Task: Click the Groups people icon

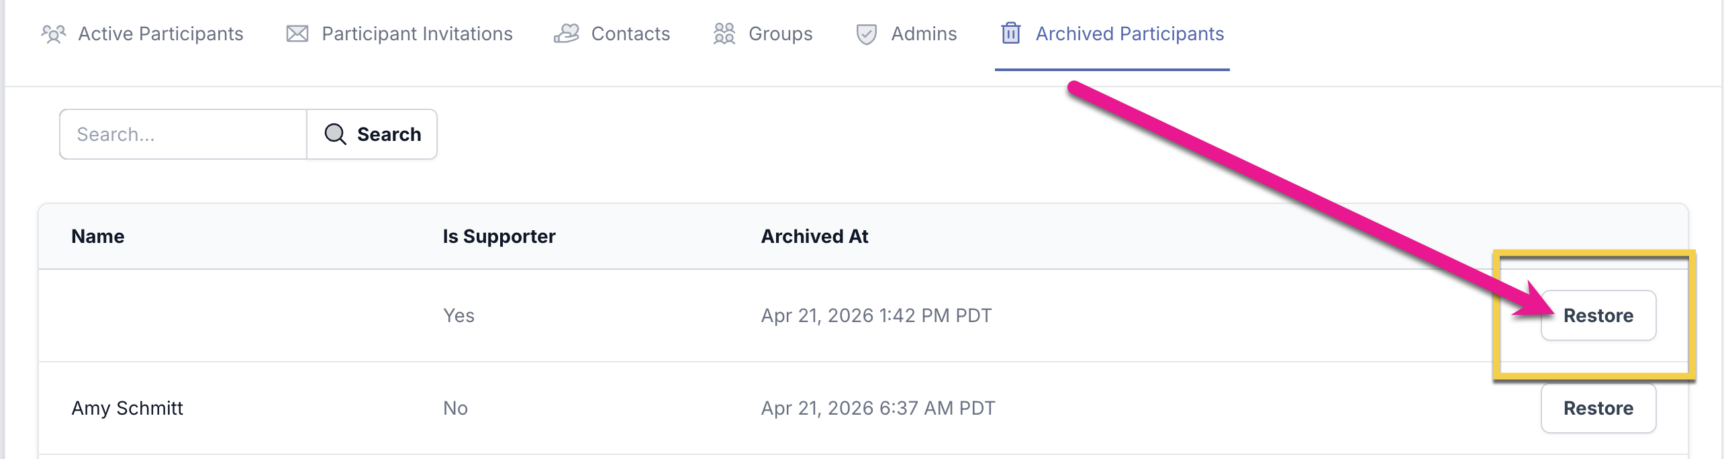Action: click(724, 34)
